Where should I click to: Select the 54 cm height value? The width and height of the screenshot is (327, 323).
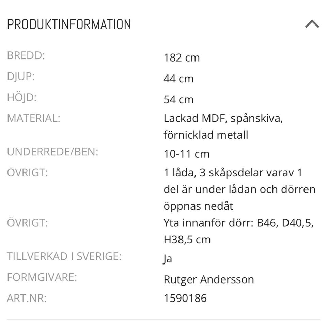[178, 99]
